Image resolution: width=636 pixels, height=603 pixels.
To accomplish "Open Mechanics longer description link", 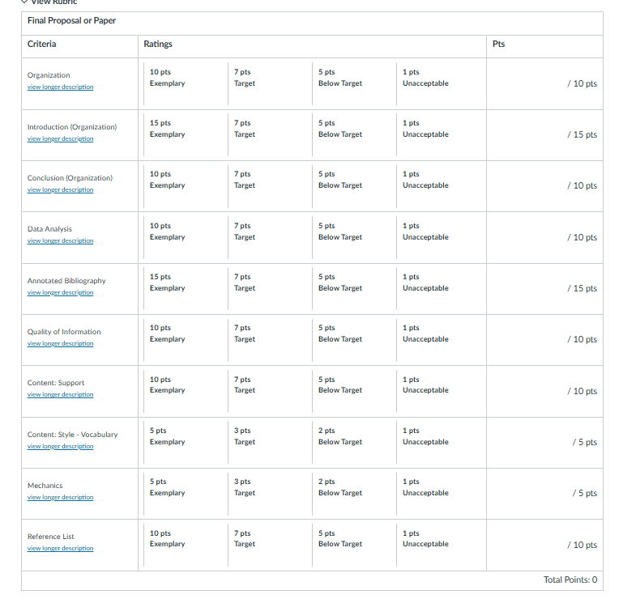I will click(61, 498).
